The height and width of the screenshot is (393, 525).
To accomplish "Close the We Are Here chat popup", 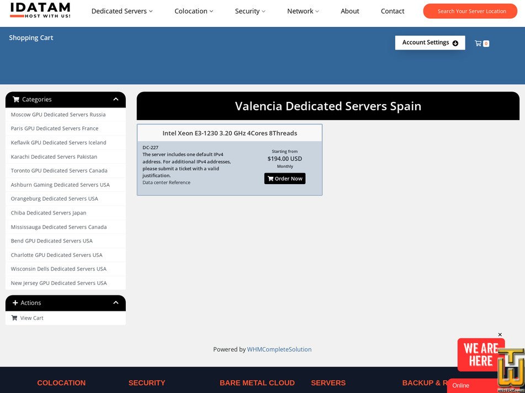I will point(500,335).
